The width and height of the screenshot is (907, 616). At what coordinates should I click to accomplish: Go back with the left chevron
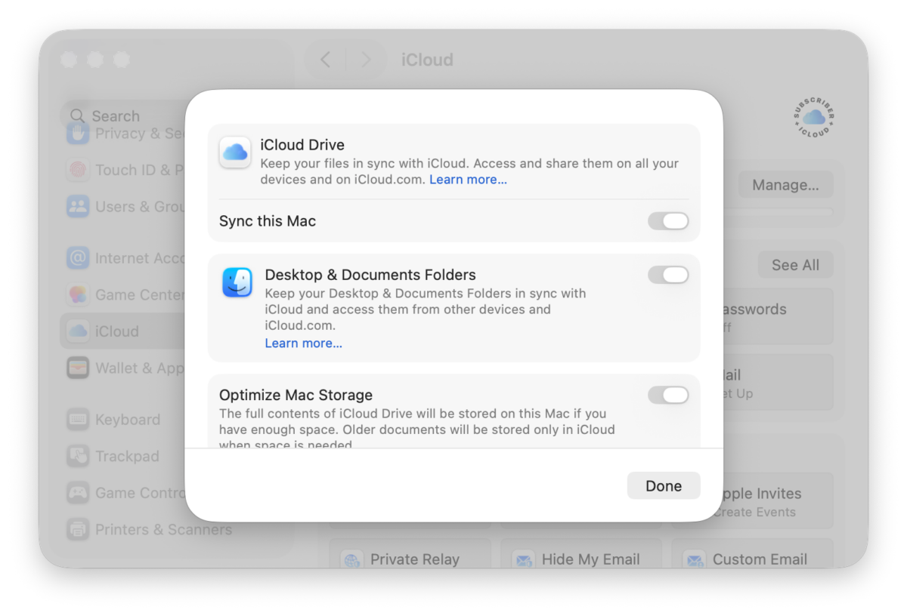tap(325, 60)
